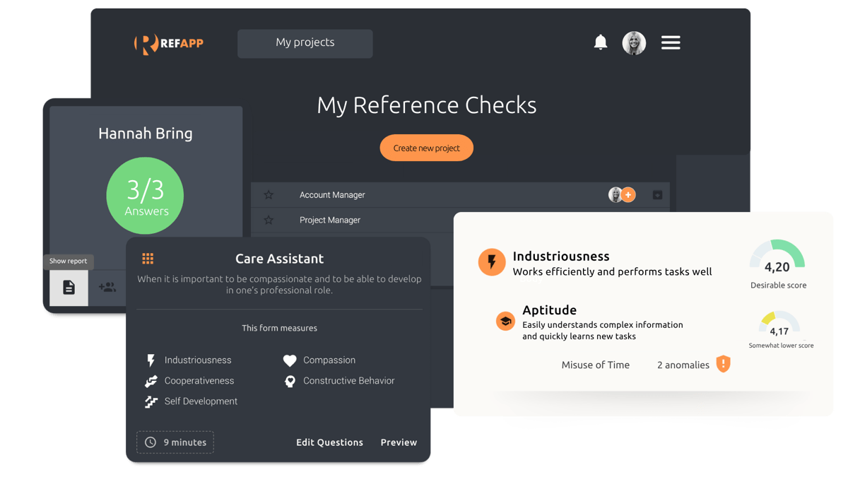Open the hamburger menu
This screenshot has width=848, height=477.
(x=670, y=42)
